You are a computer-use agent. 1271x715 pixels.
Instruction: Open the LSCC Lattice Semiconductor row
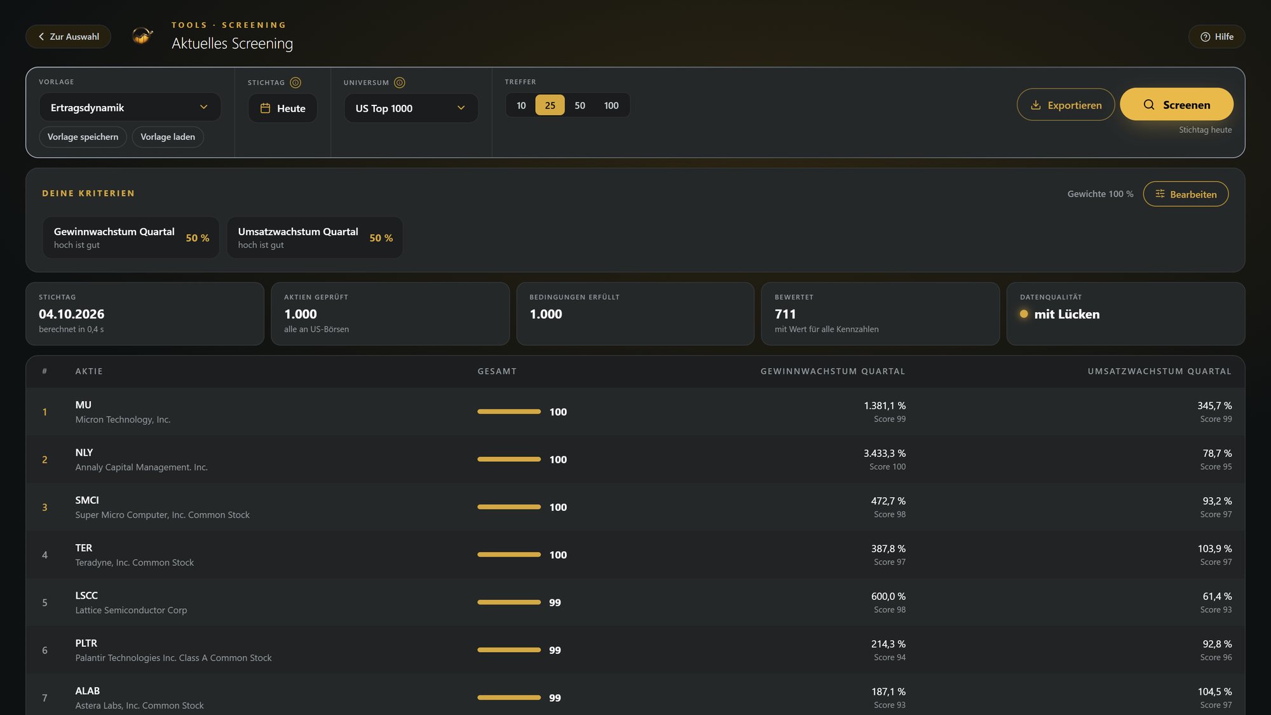tap(635, 603)
